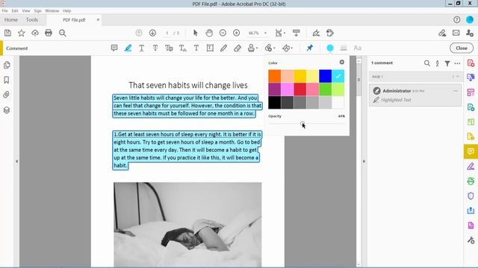Viewport: 478px width, 268px height.
Task: Search comments with the magnifier icon
Action: [427, 63]
